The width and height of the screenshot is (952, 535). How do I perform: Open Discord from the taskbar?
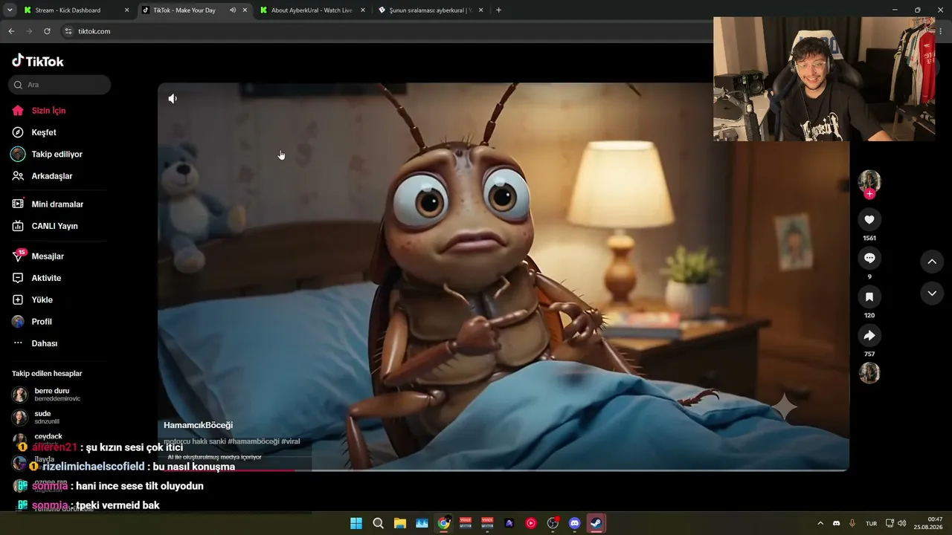pyautogui.click(x=574, y=523)
